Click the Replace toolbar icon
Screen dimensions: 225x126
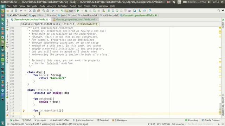pos(48,11)
